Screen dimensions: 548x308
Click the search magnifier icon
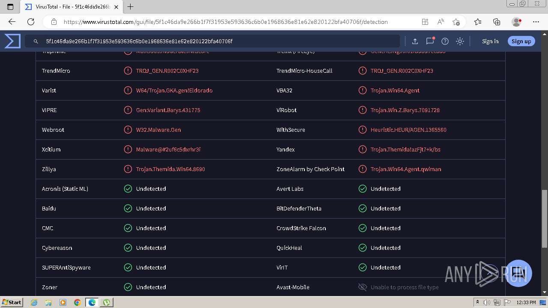36,41
